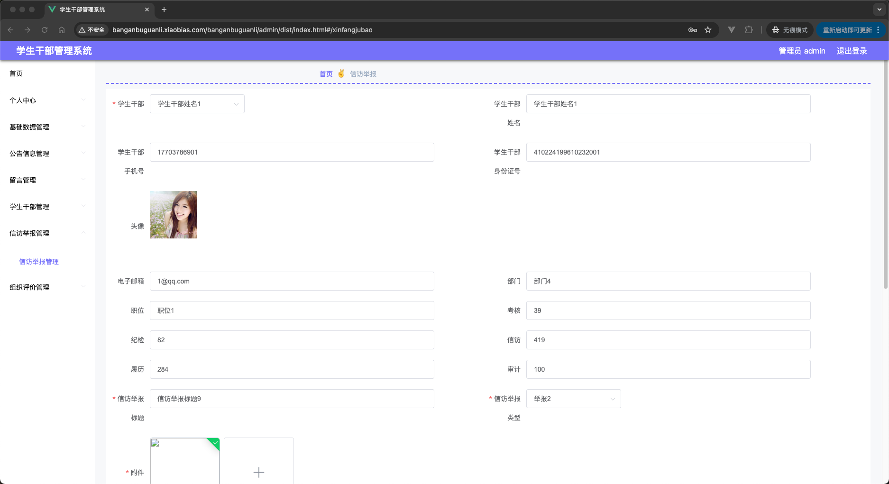Viewport: 889px width, 484px height.
Task: Open the browser home icon
Action: 62,30
